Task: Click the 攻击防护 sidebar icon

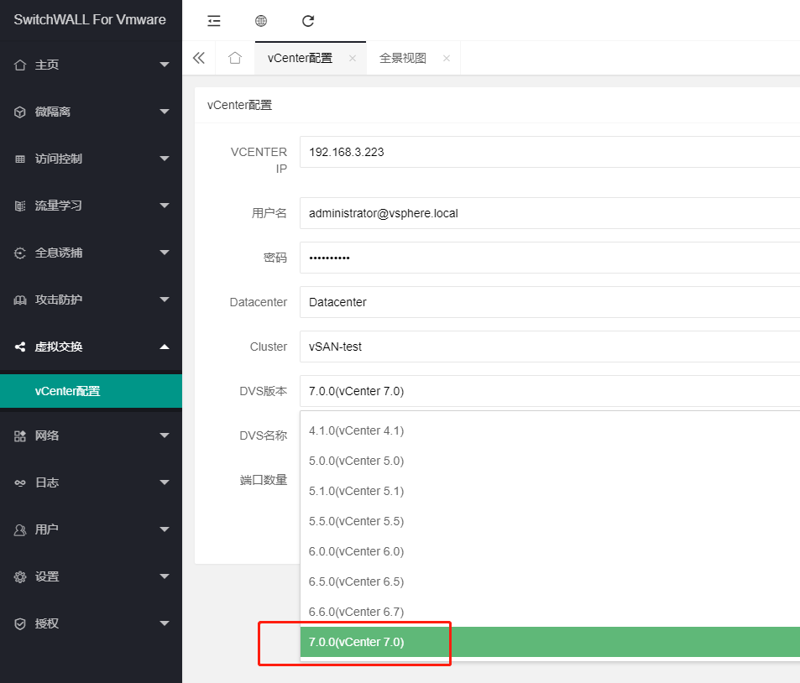Action: pyautogui.click(x=20, y=299)
